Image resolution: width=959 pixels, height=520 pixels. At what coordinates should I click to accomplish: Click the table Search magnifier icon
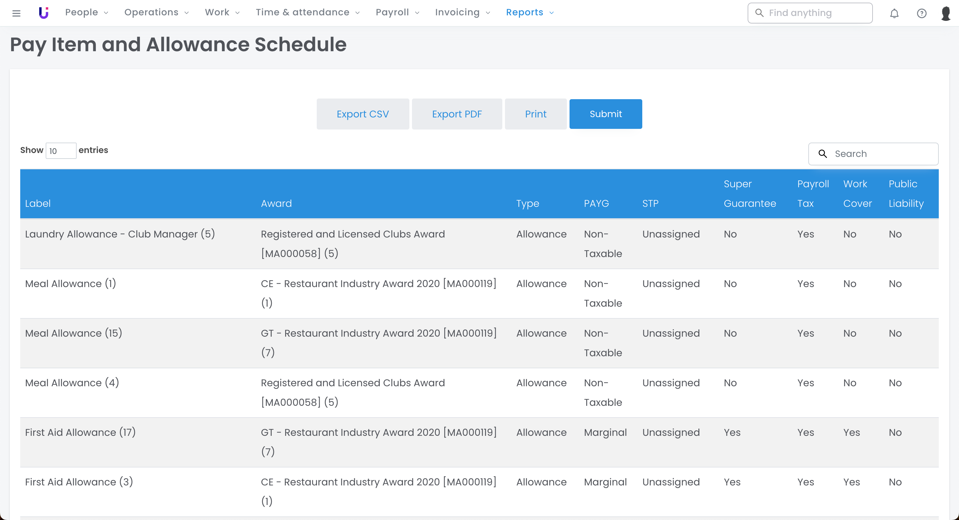(x=822, y=154)
